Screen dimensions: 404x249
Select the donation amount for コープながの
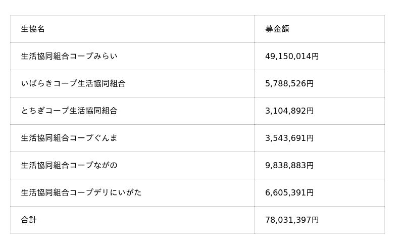pos(289,166)
